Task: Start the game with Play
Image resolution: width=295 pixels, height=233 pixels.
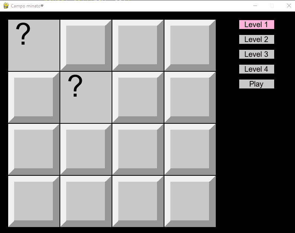Action: 257,84
